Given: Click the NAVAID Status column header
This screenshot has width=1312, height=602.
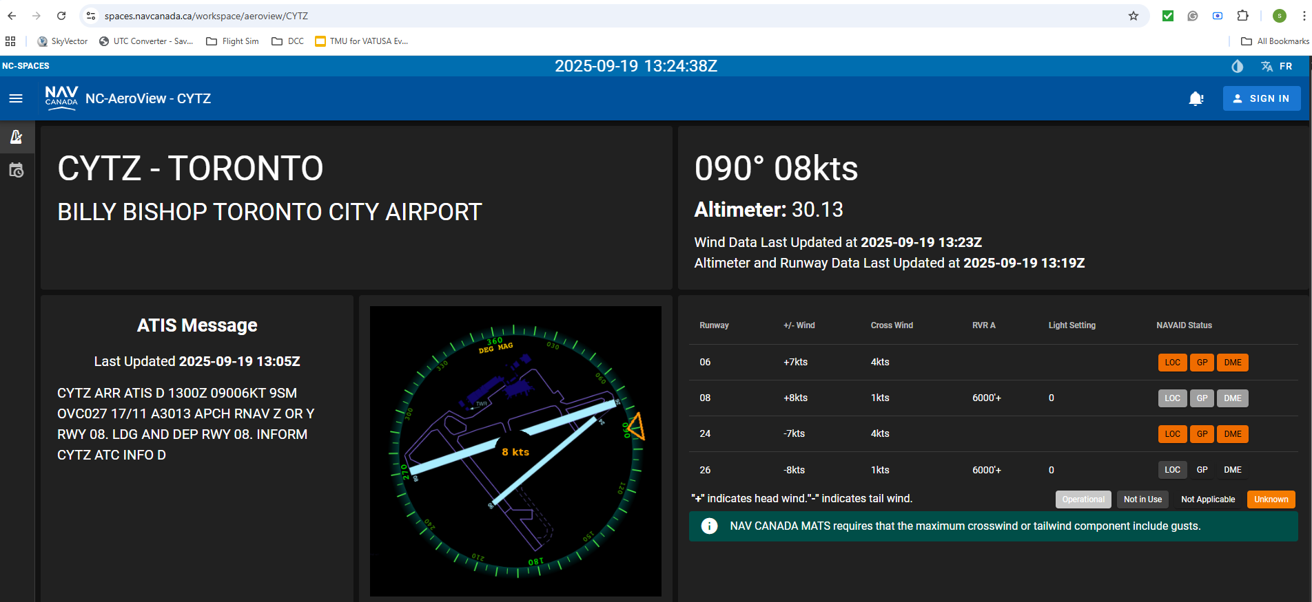Looking at the screenshot, I should [1184, 325].
